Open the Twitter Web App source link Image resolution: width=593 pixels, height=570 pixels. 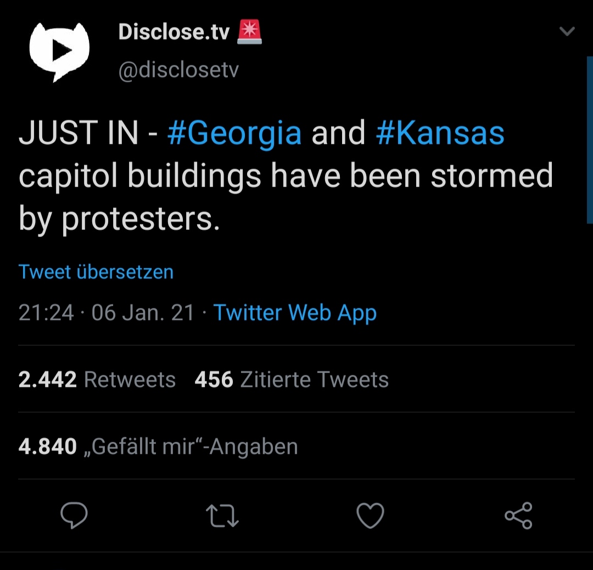pos(295,313)
